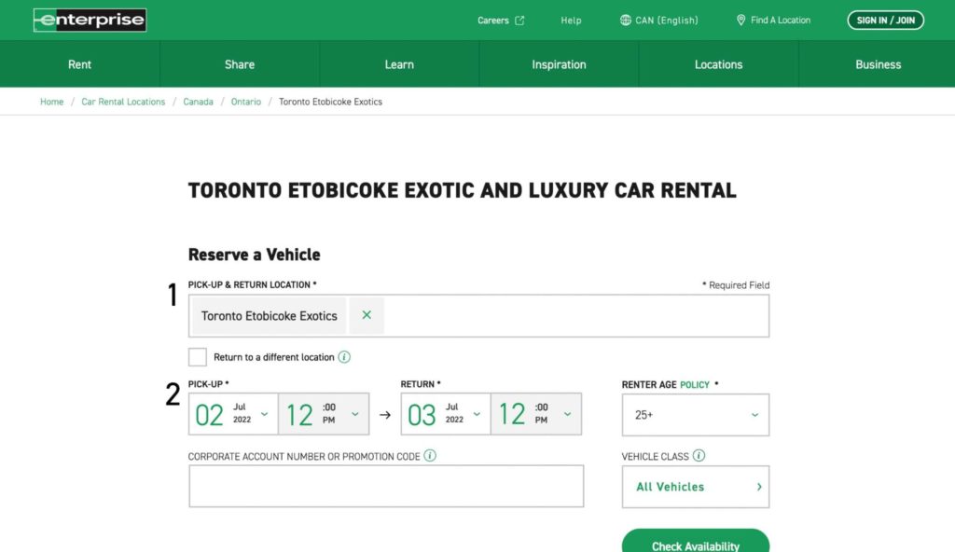This screenshot has width=955, height=552.
Task: Open the Help link
Action: pos(571,21)
